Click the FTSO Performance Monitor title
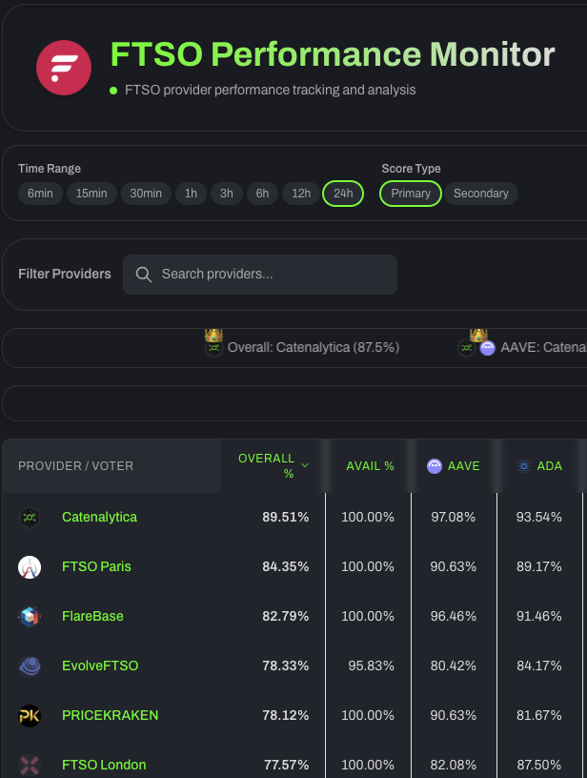Image resolution: width=587 pixels, height=778 pixels. point(333,54)
